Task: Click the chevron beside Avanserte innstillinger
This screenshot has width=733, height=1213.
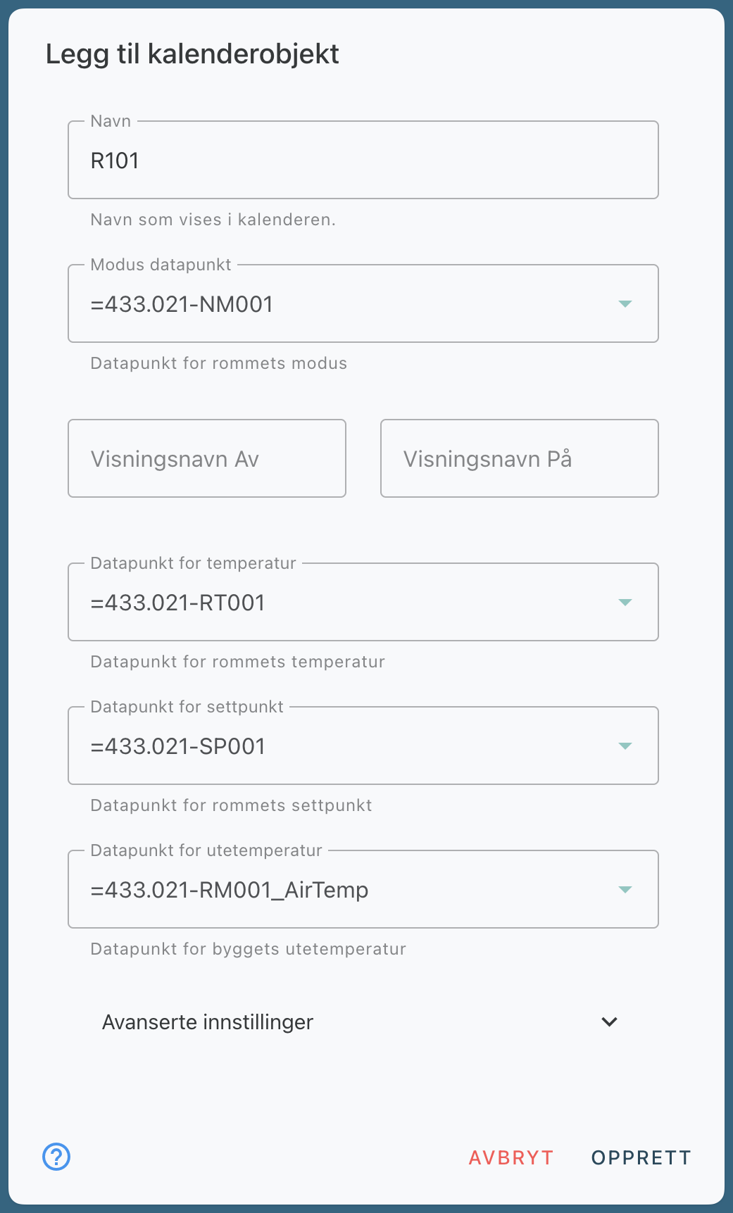Action: [x=609, y=1022]
